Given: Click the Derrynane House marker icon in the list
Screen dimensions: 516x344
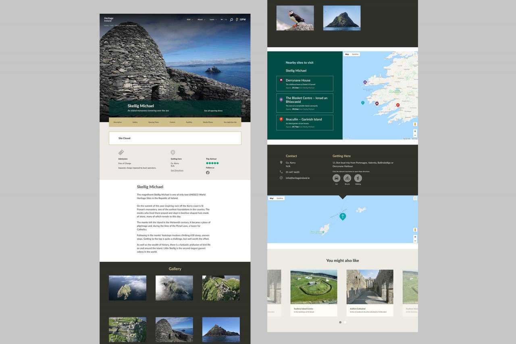Looking at the screenshot, I should (x=281, y=80).
